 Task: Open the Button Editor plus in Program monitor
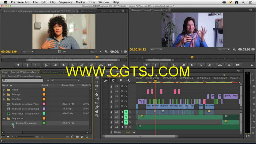pyautogui.click(x=252, y=65)
